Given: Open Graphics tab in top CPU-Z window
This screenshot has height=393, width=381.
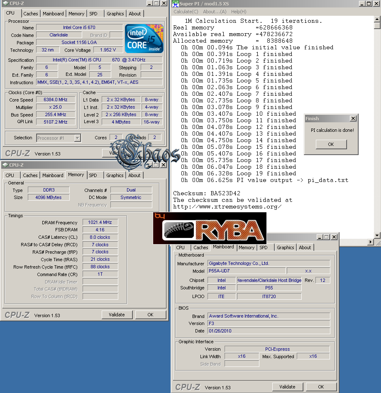Looking at the screenshot, I should pyautogui.click(x=115, y=14).
